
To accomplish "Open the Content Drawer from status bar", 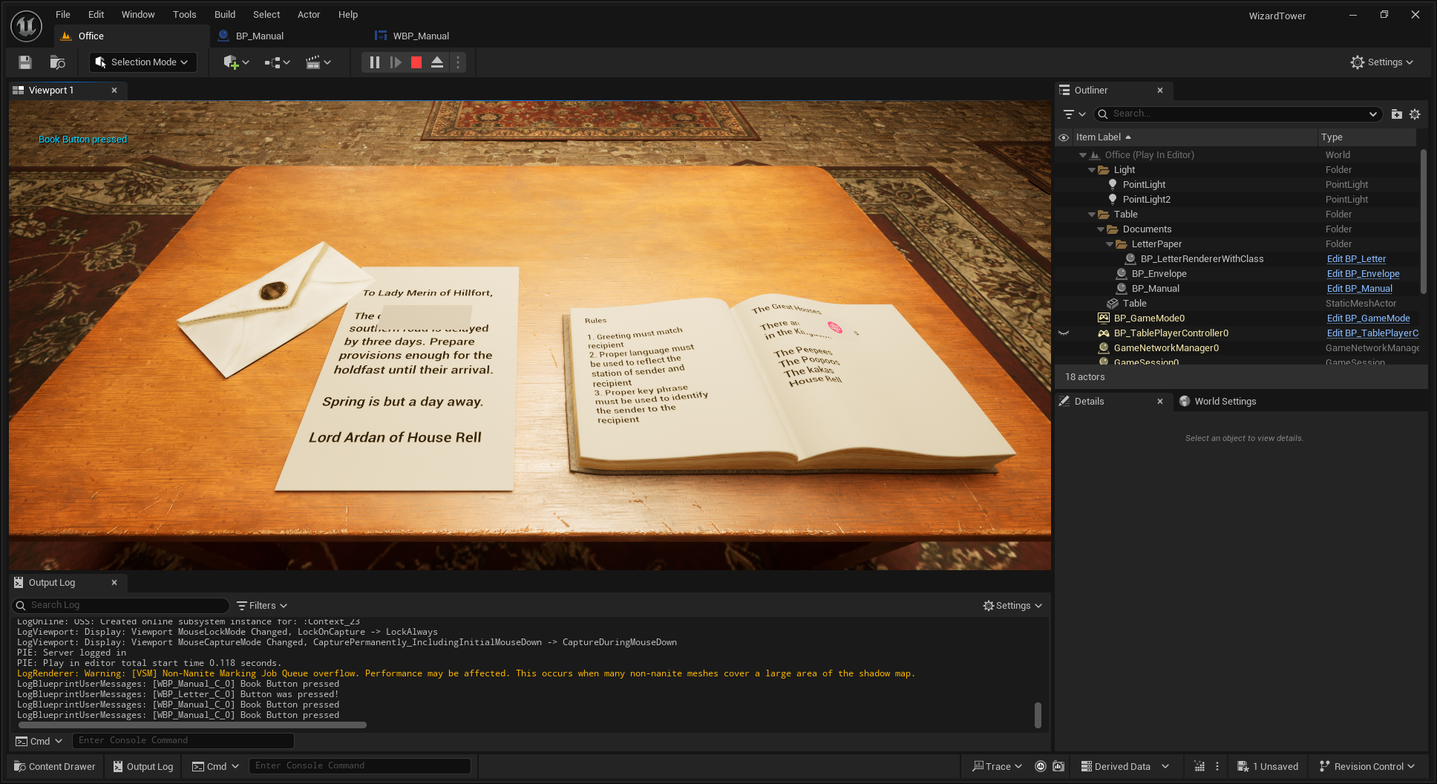I will pos(55,766).
